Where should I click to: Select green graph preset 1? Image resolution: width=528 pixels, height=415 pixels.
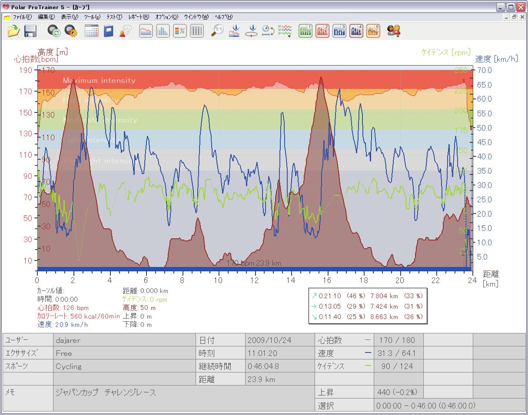coord(306,31)
